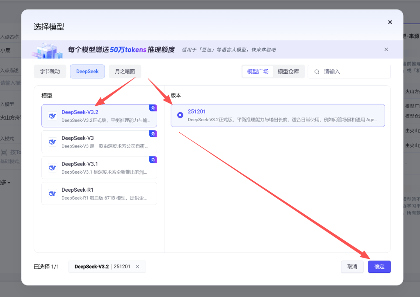Choose the DeepSeek-R1 model entry

[99, 193]
